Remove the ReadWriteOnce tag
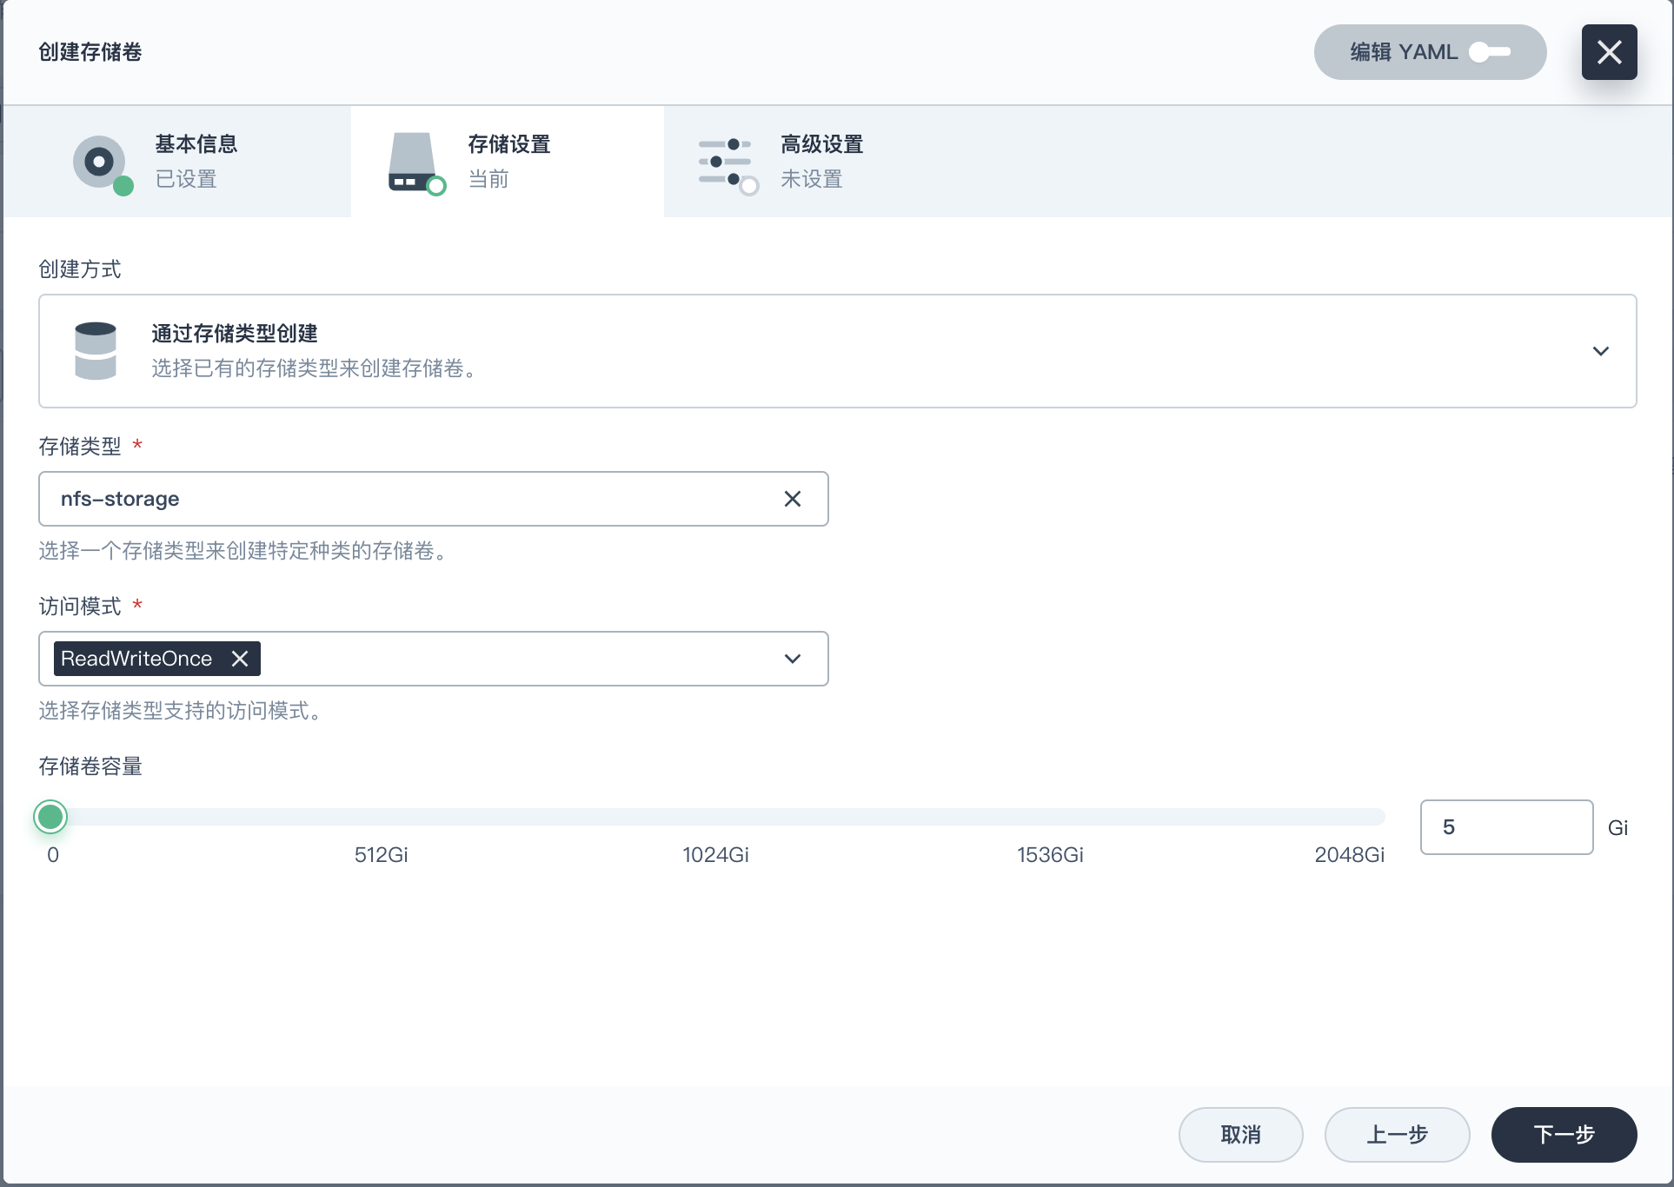 pos(240,659)
